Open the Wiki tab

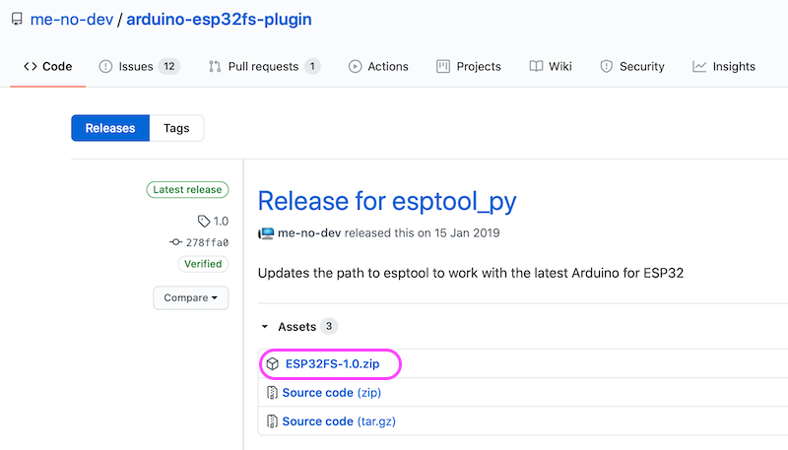click(551, 66)
